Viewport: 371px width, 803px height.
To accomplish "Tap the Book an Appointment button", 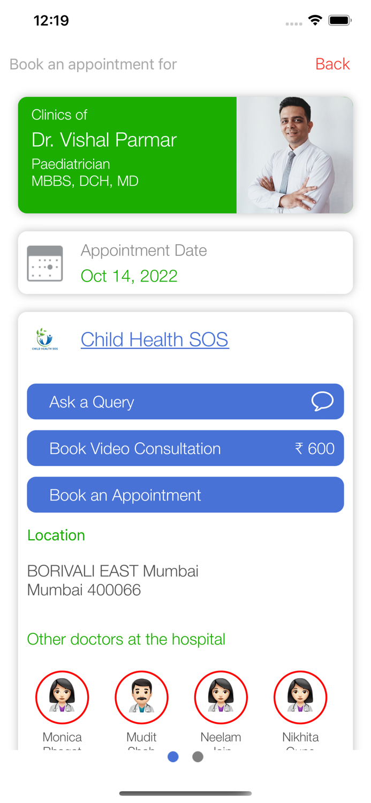I will [185, 495].
